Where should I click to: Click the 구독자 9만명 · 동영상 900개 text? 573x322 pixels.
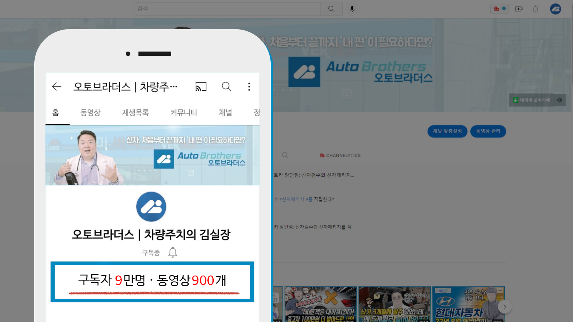[x=152, y=280]
